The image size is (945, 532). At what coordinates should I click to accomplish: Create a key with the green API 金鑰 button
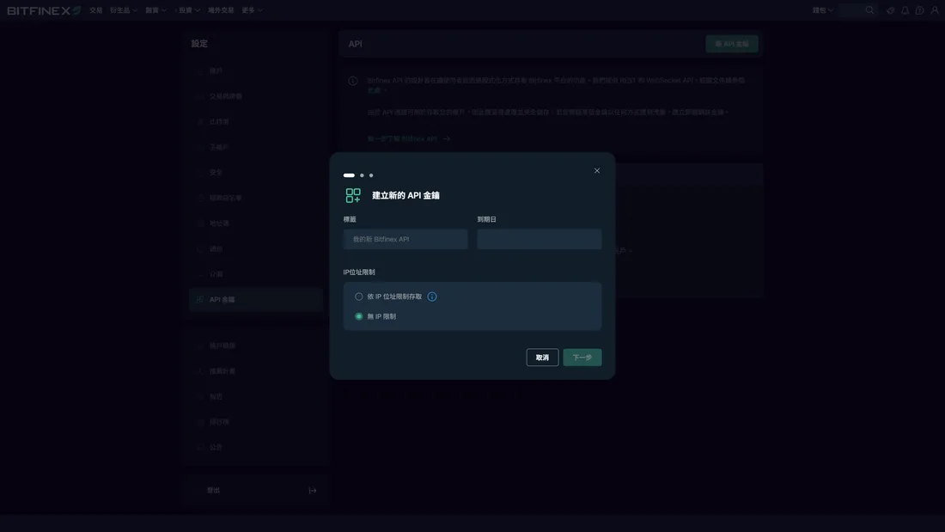[x=732, y=44]
